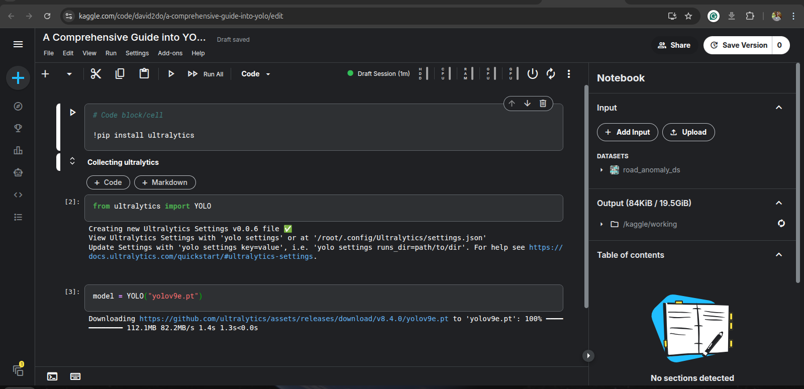Image resolution: width=804 pixels, height=389 pixels.
Task: Run the current cell from toolbar
Action: 171,74
